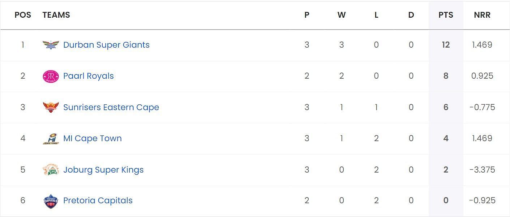Click the pink Paarl Royals logo
Image resolution: width=510 pixels, height=217 pixels.
[x=51, y=76]
